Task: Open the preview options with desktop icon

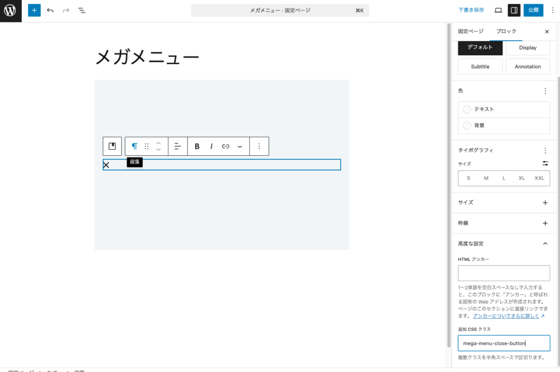Action: pos(498,10)
